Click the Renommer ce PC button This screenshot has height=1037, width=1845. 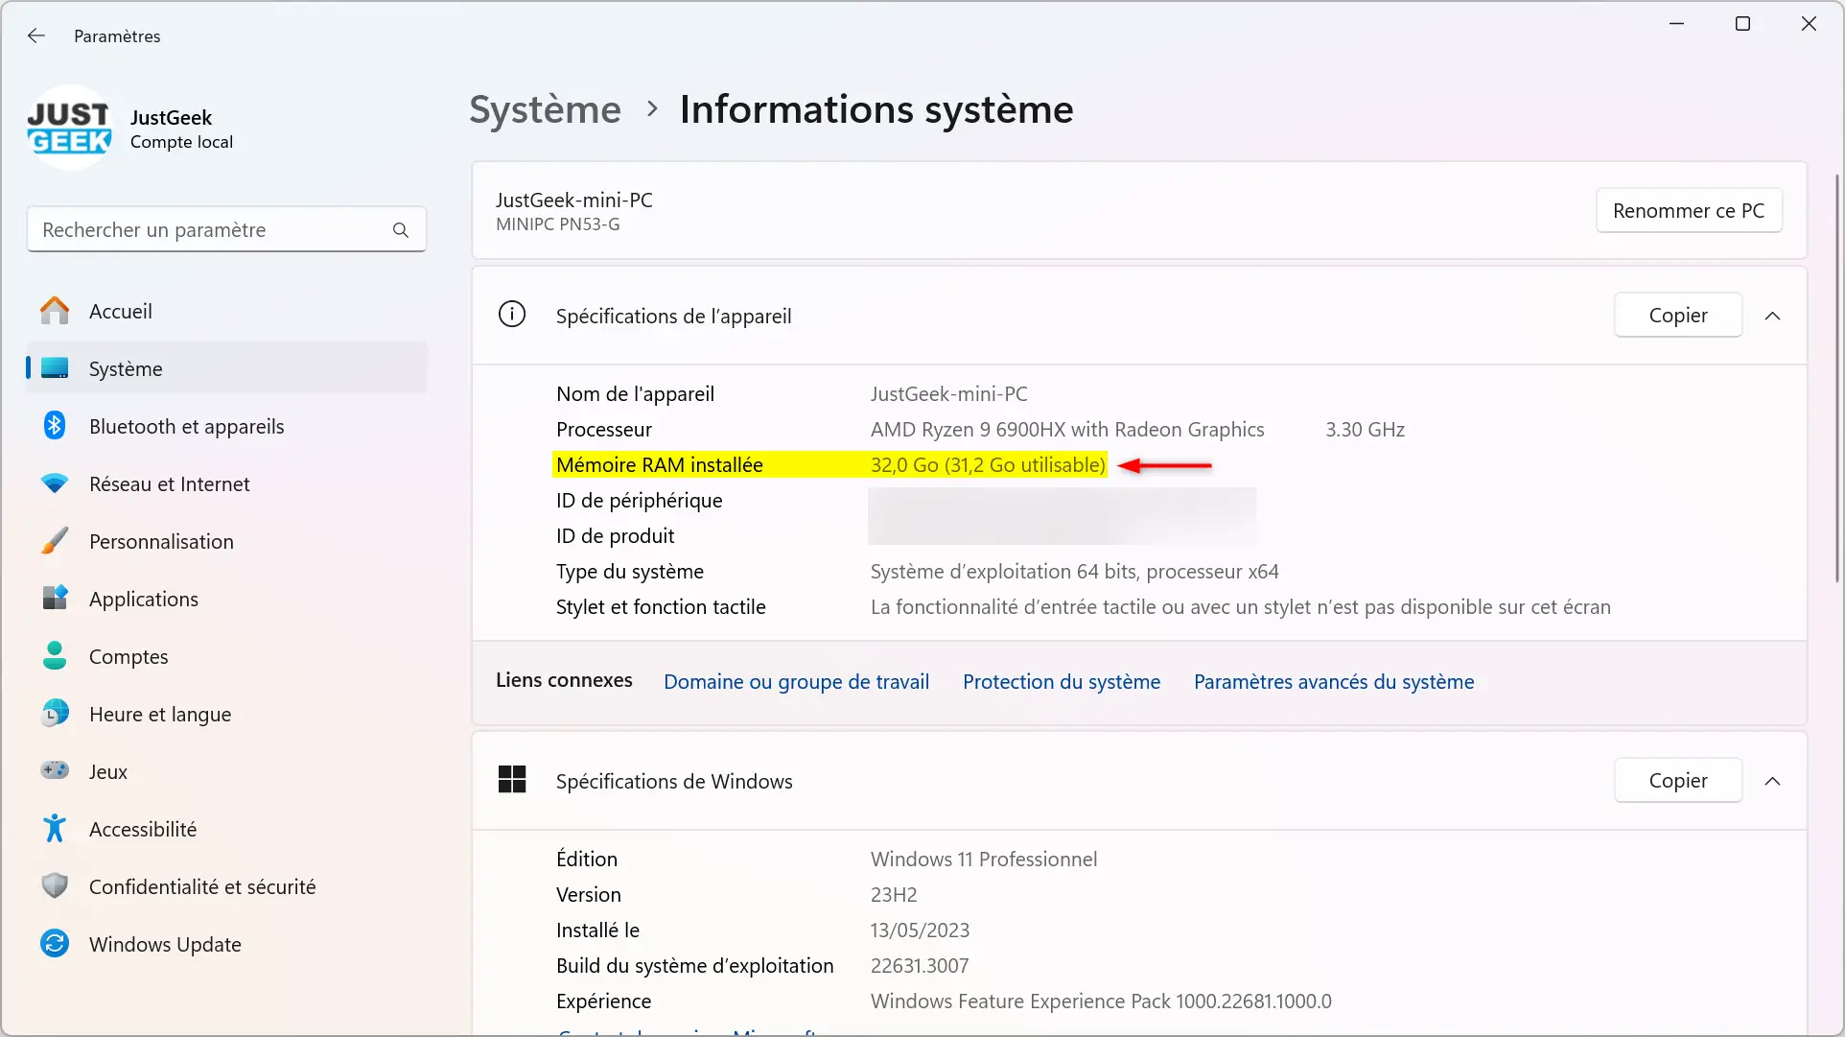click(x=1689, y=210)
